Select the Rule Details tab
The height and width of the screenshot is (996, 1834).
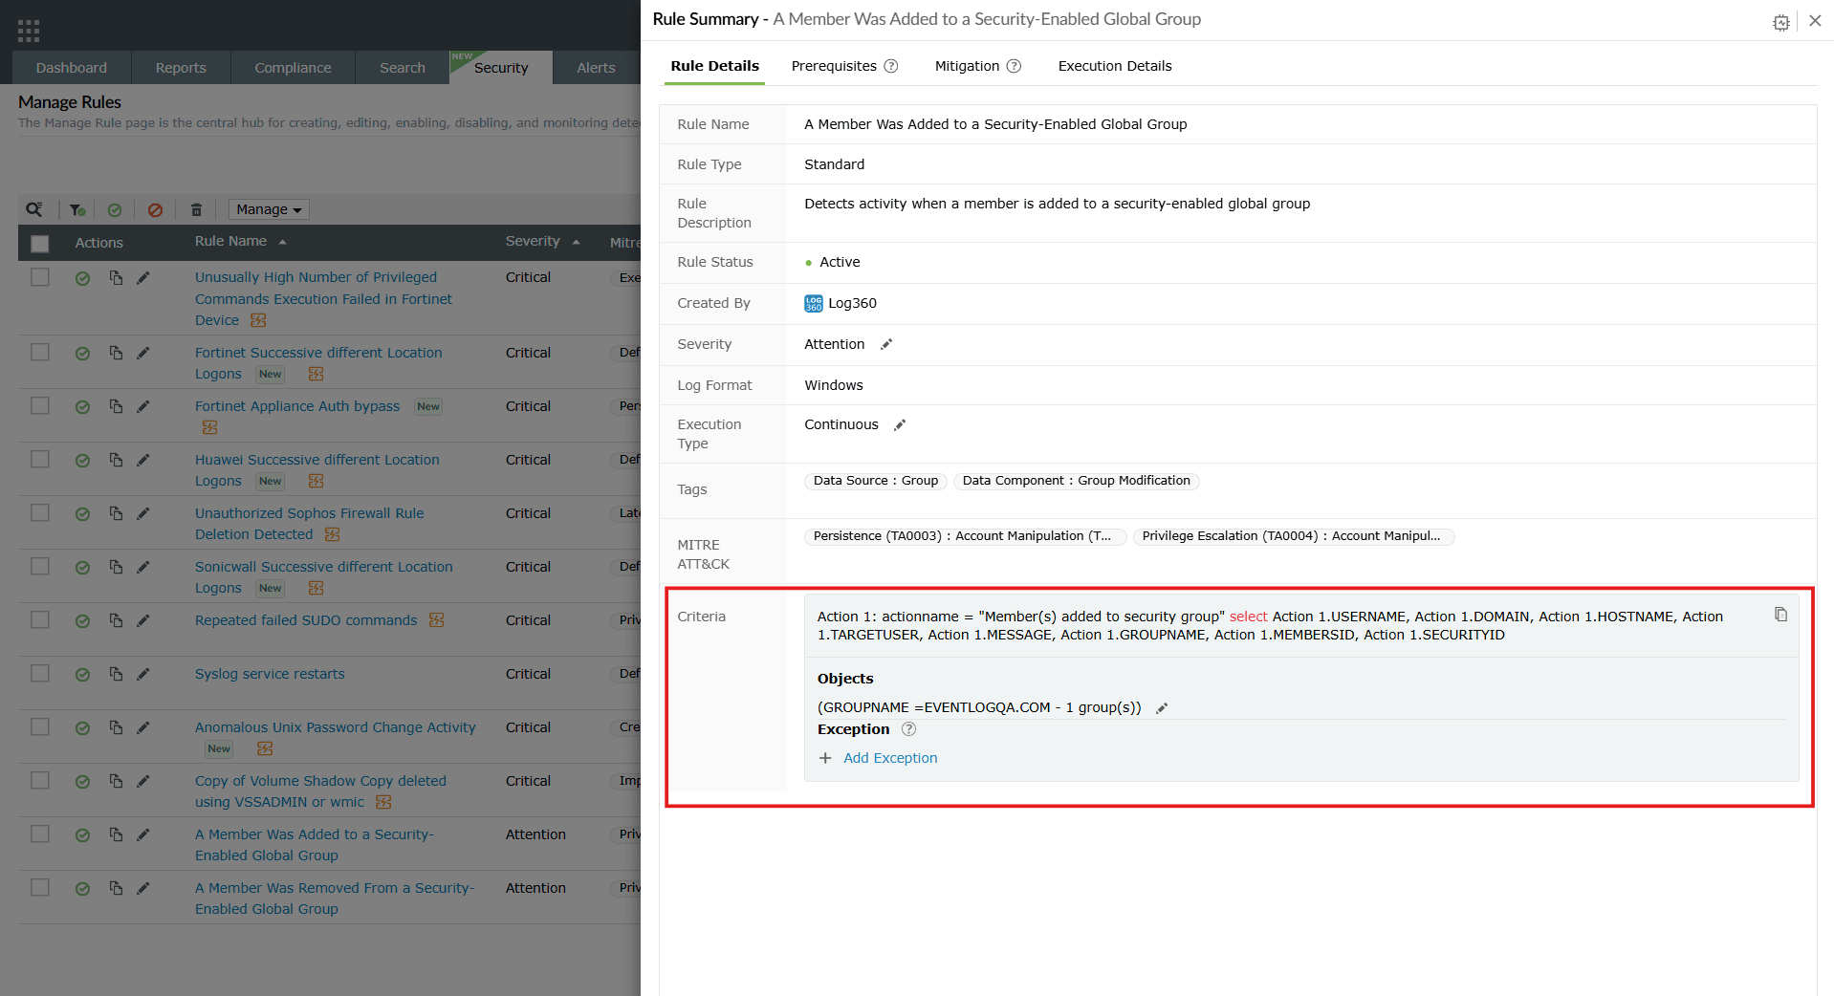714,66
